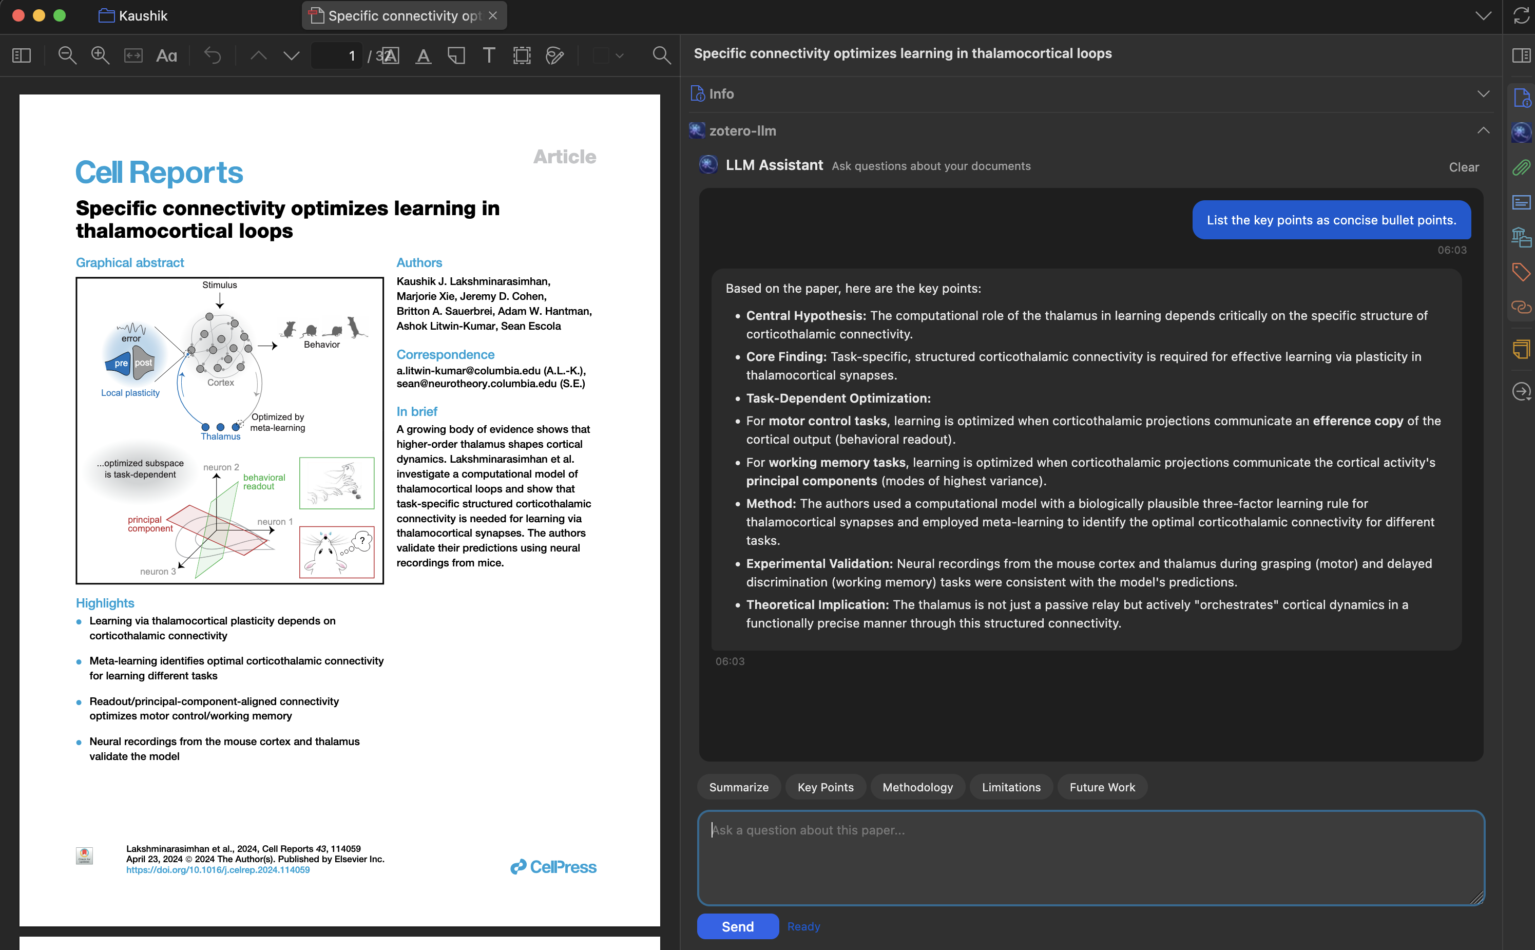Focus the ask a question text box
Screen dimensions: 1535x950
(x=1090, y=858)
